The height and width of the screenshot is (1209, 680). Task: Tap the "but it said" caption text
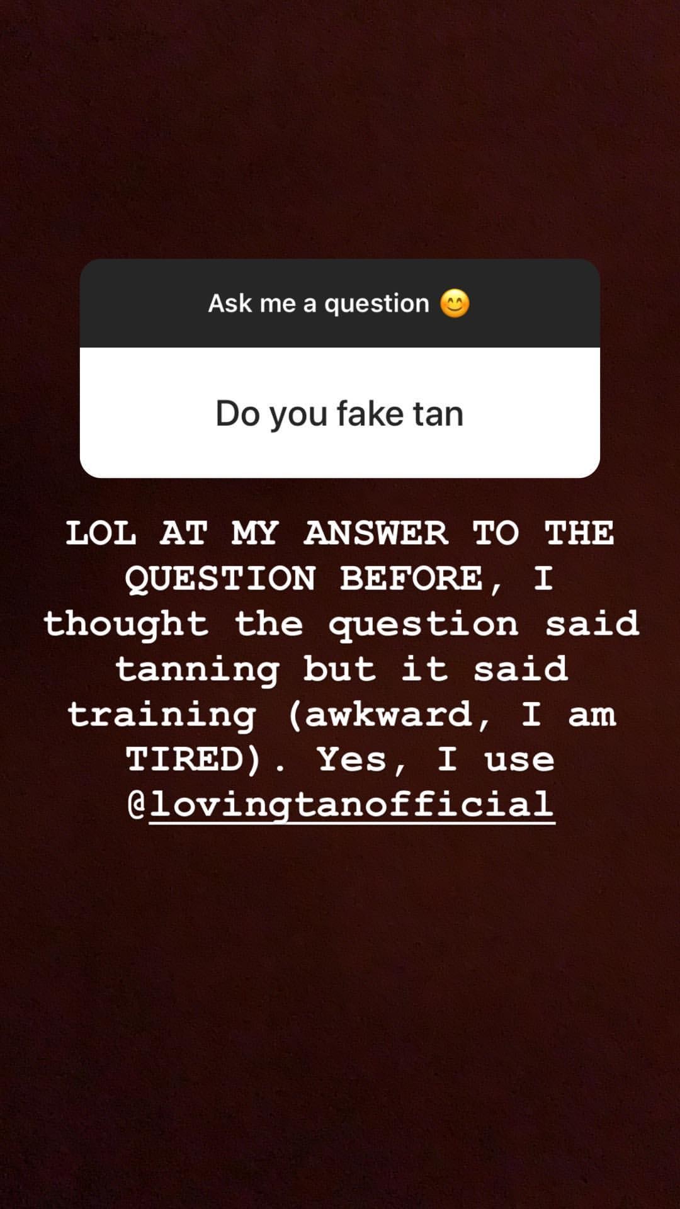436,669
